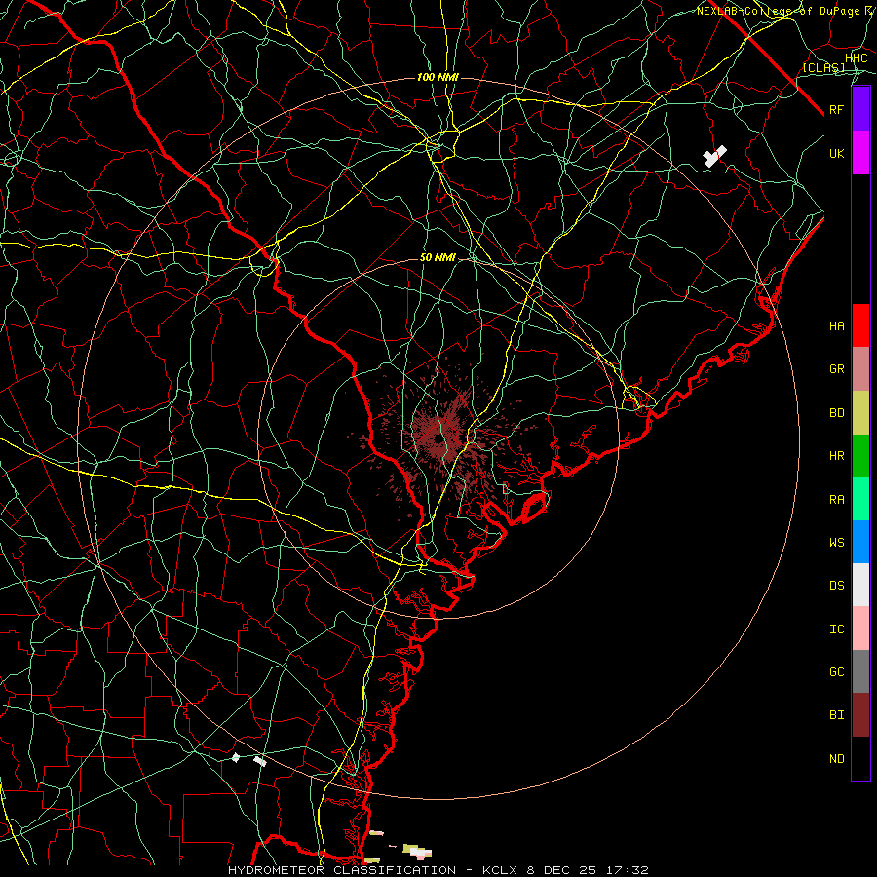Image resolution: width=877 pixels, height=877 pixels.
Task: Click the gray GC legend color swatch
Action: (x=860, y=671)
